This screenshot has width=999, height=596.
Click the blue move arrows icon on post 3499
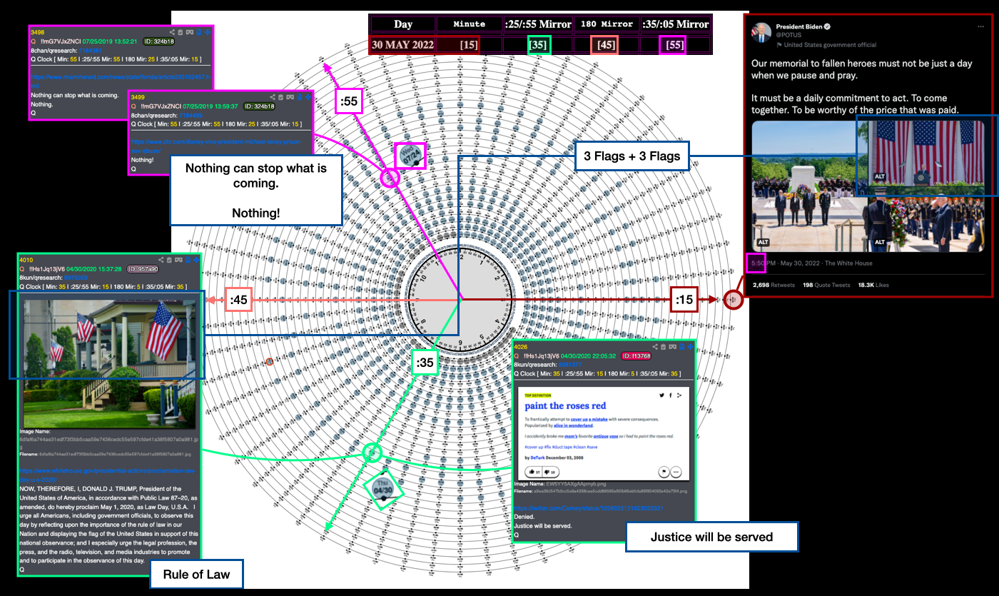coord(308,97)
